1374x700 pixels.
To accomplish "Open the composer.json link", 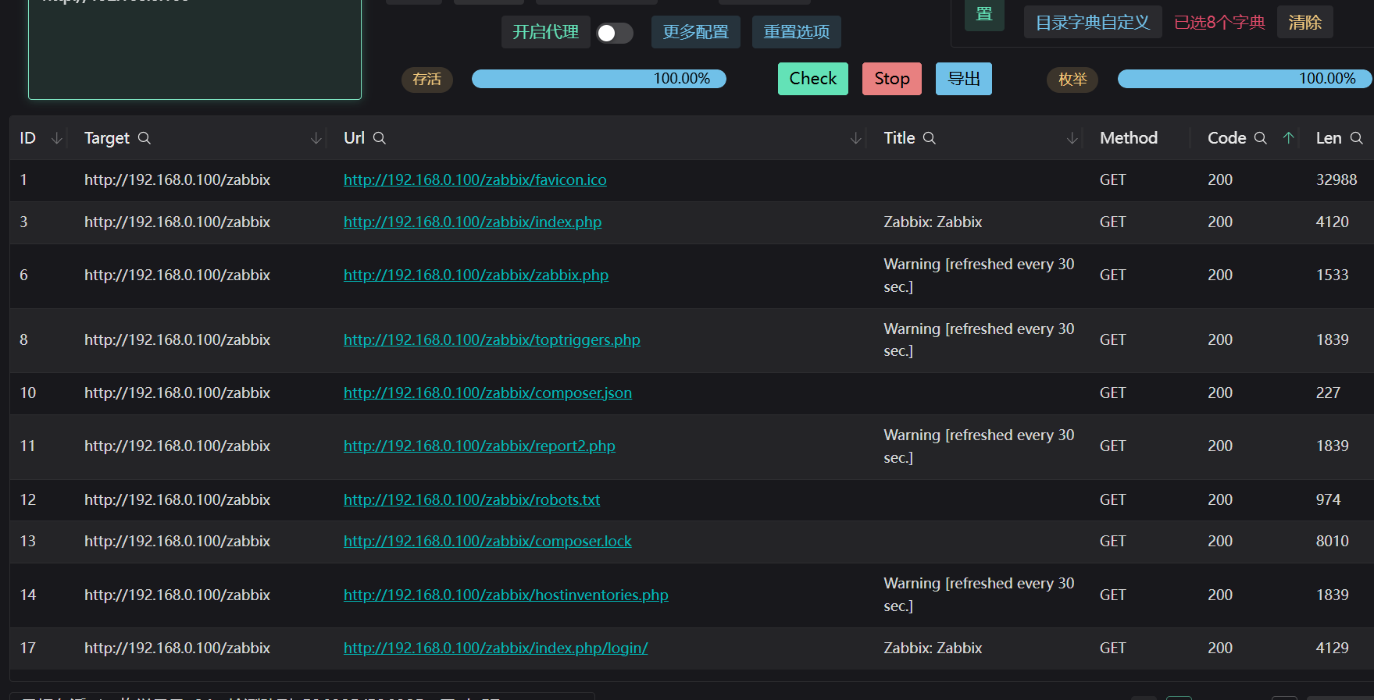I will [x=487, y=393].
